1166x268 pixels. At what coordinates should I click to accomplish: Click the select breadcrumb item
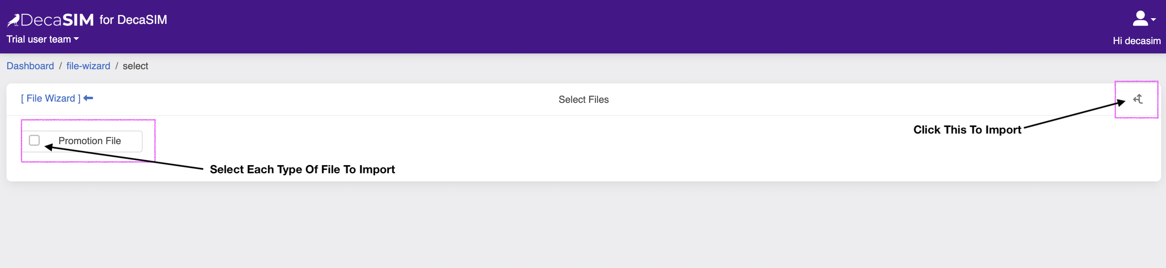136,66
